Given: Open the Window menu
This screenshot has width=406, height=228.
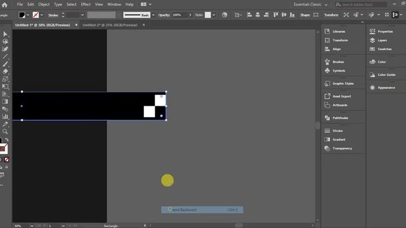Looking at the screenshot, I should click(x=114, y=4).
